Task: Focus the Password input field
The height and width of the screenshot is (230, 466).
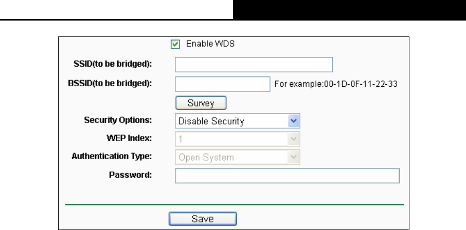Action: 287,176
